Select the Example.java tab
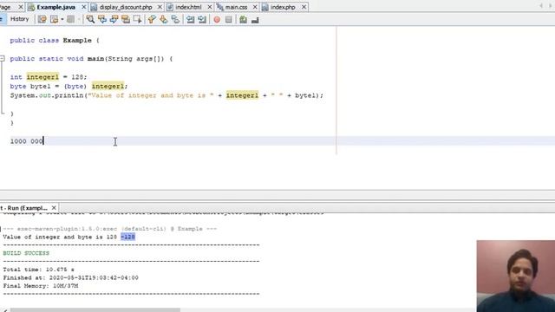This screenshot has height=312, width=555. click(55, 7)
